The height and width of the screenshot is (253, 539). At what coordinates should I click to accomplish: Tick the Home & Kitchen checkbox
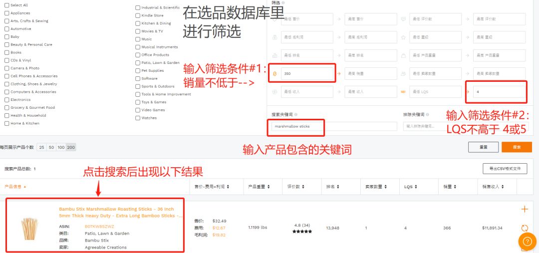click(x=7, y=123)
